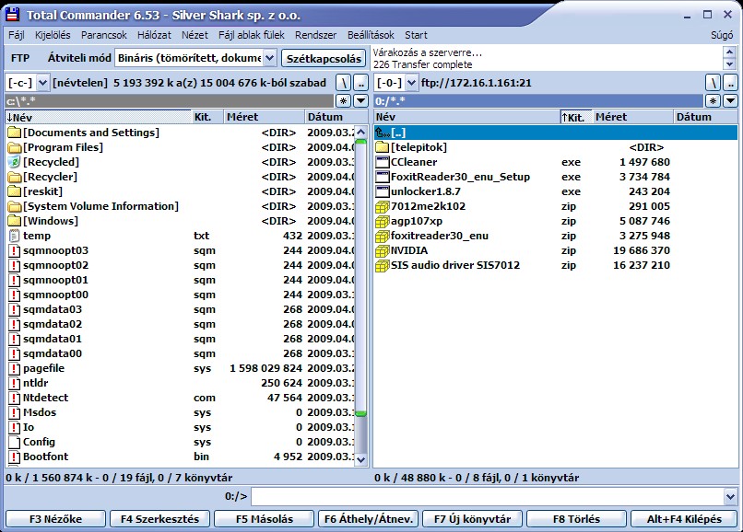Click the command line input field

(488, 496)
